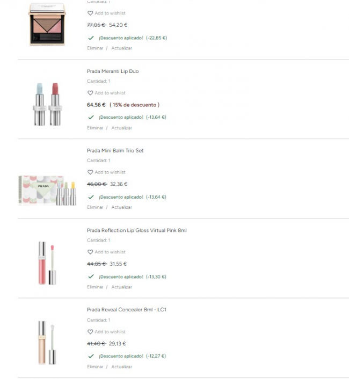349x379 pixels.
Task: Click heart icon for Prada Mini Balm Trio Set
Action: (90, 172)
